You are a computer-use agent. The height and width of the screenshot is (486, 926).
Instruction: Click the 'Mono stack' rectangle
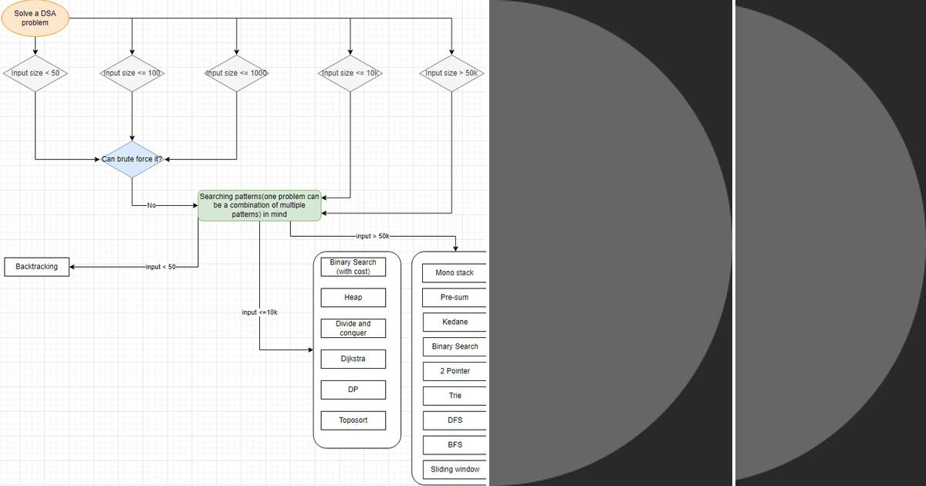[454, 272]
